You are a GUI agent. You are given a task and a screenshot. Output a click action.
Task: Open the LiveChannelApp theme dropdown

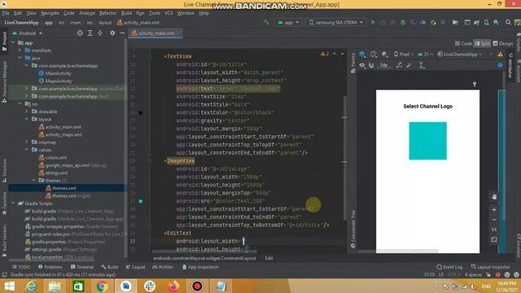459,55
